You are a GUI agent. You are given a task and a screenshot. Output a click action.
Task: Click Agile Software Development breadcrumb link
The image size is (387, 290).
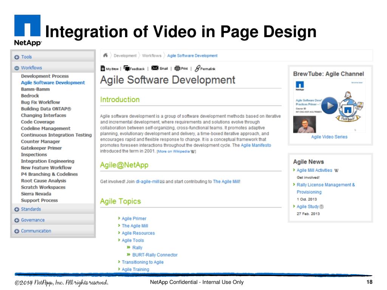point(192,56)
